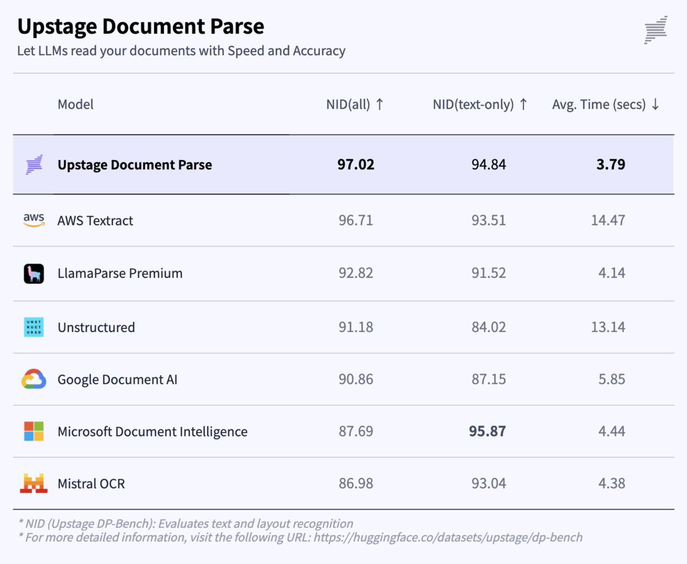Select the Unstructured app icon

coord(33,327)
